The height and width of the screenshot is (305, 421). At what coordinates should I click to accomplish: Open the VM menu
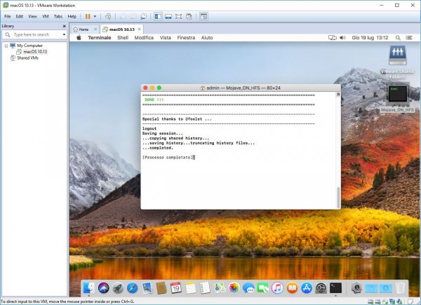click(x=46, y=16)
